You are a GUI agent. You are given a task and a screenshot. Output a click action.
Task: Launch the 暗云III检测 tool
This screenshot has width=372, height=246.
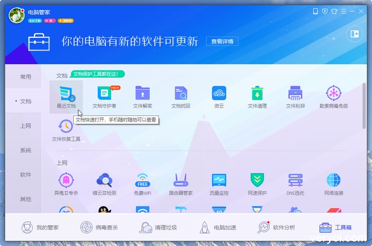[104, 184]
